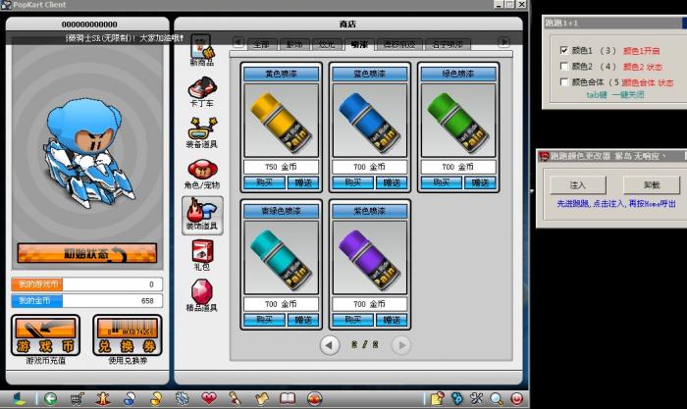687x409 pixels.
Task: Gift the yellow spray paint
Action: [x=303, y=182]
